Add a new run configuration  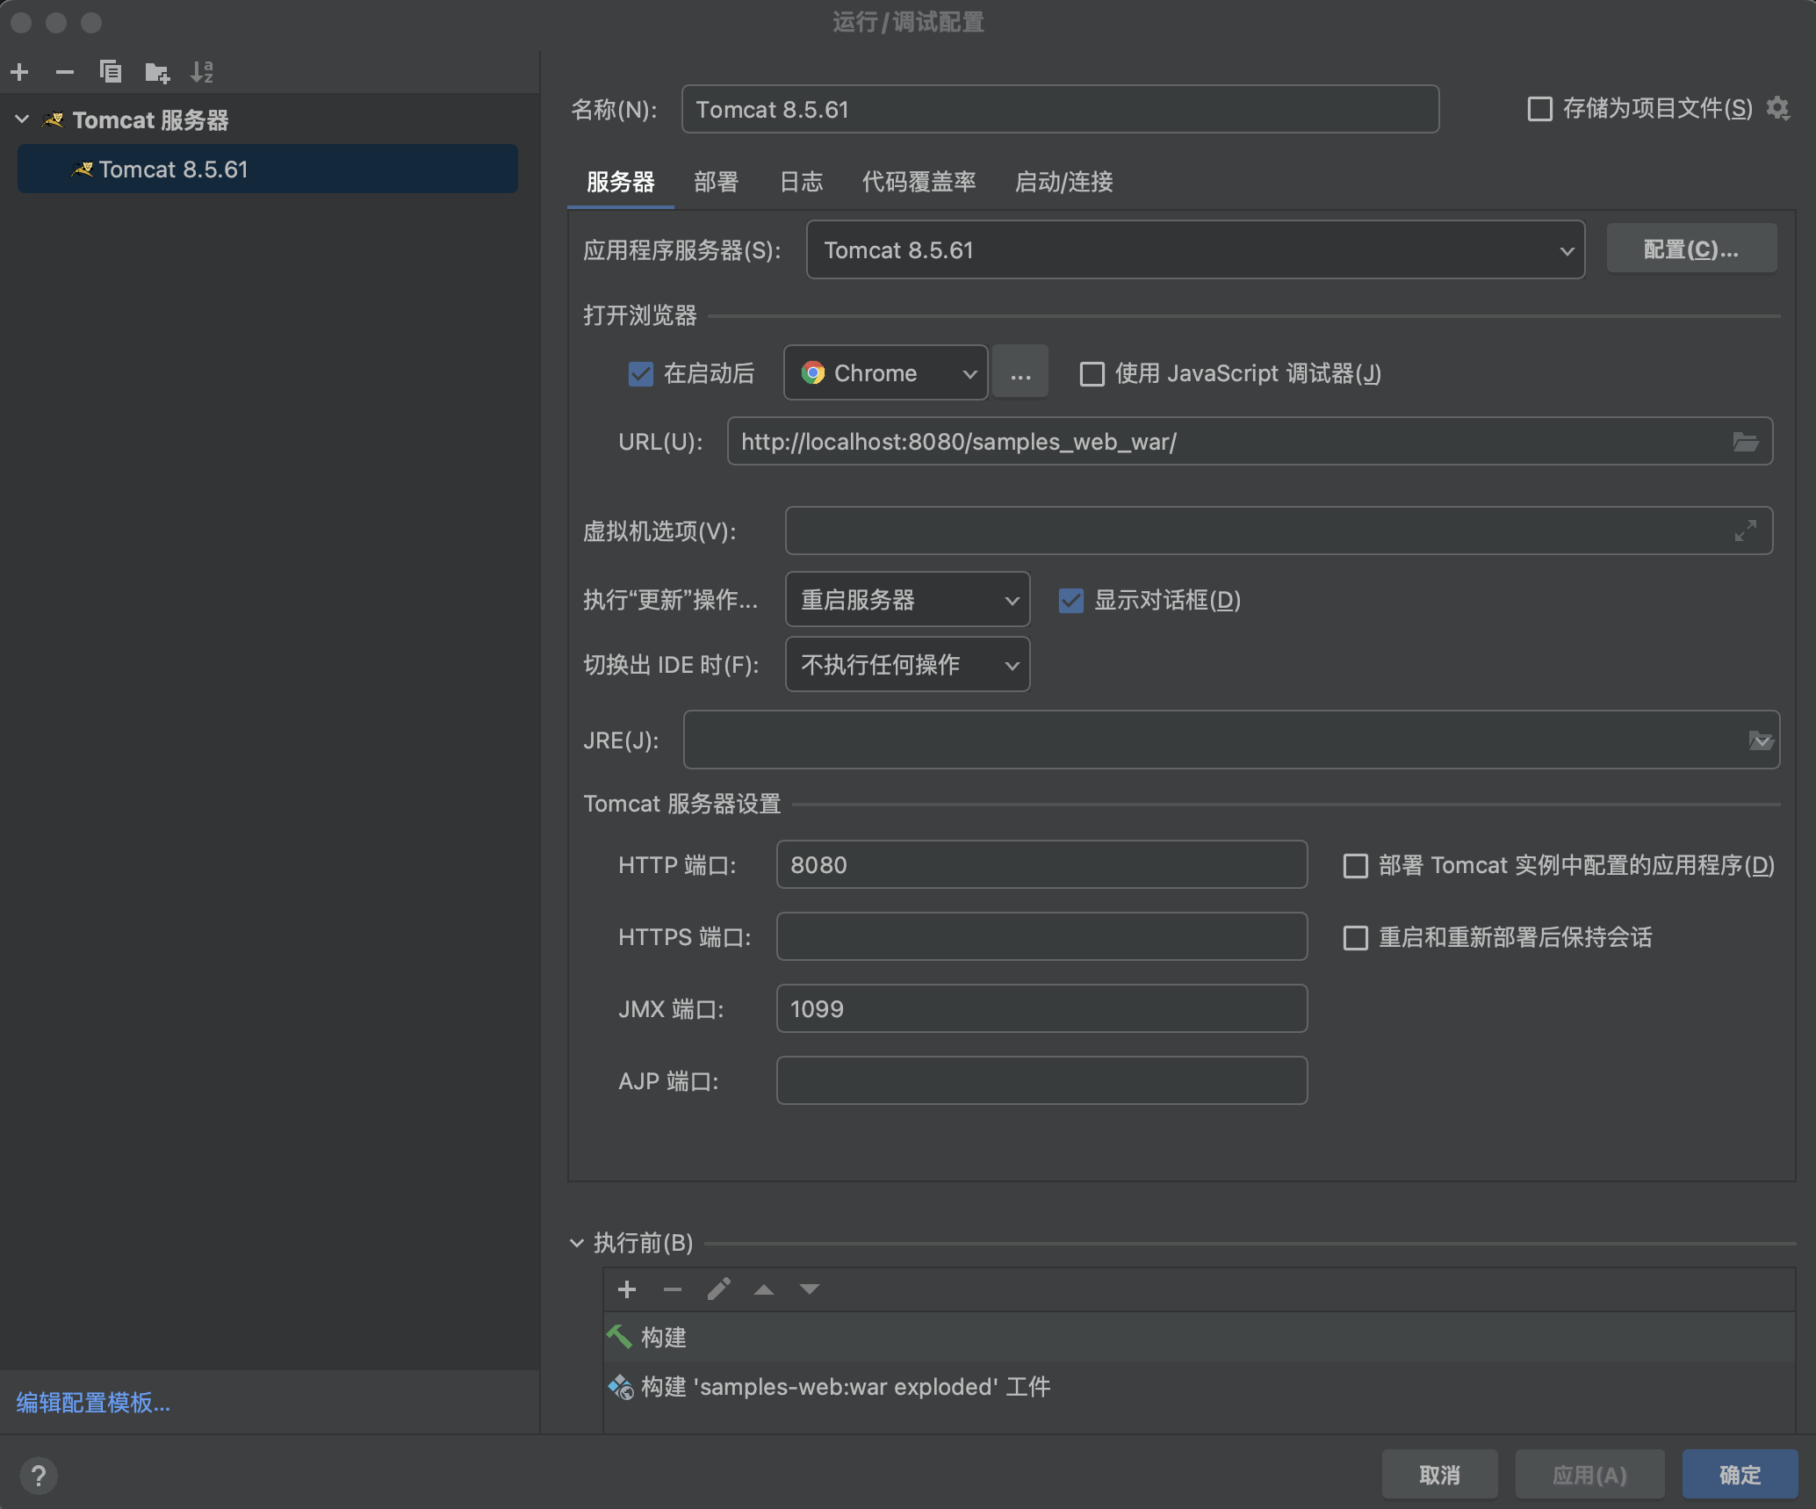point(19,72)
